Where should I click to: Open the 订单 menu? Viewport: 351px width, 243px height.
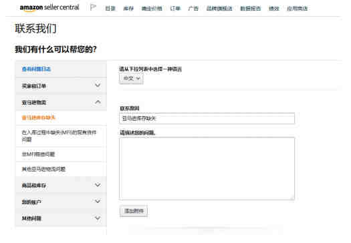tap(175, 9)
